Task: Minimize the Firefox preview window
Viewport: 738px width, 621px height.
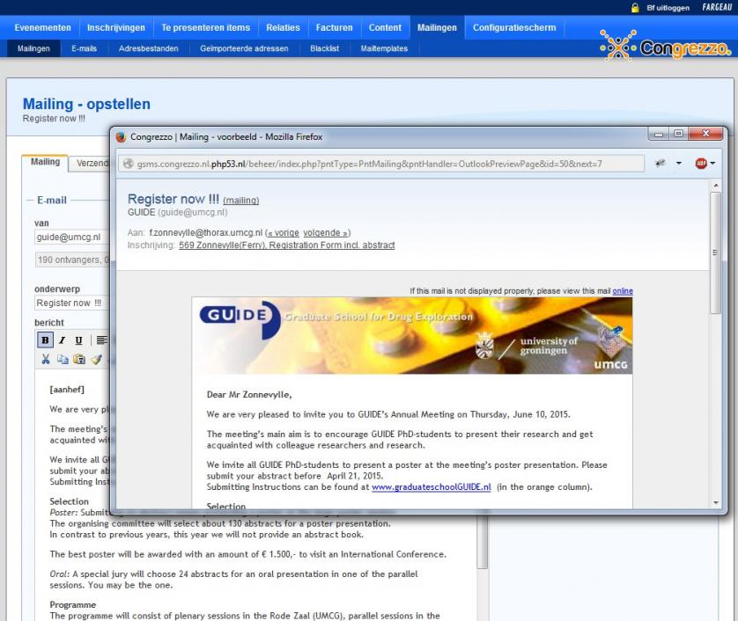Action: pos(659,134)
